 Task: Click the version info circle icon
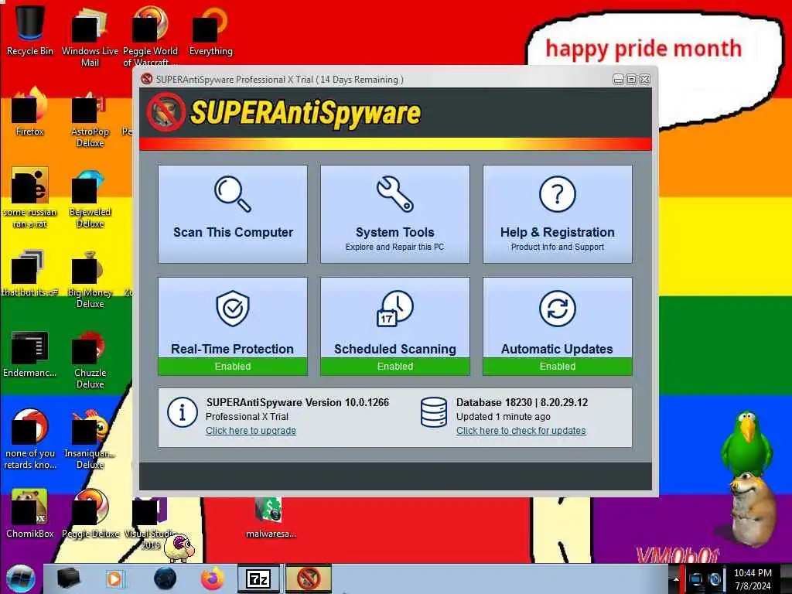click(182, 412)
